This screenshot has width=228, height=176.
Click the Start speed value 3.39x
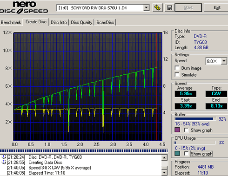pyautogui.click(x=186, y=106)
